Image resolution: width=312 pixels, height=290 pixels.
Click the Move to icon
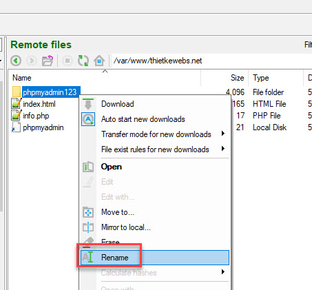pyautogui.click(x=88, y=212)
